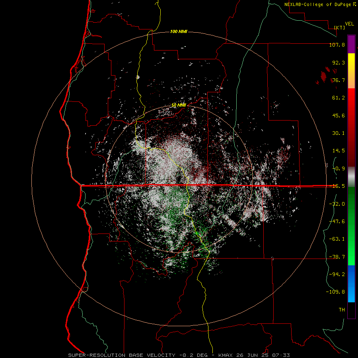This screenshot has width=358, height=358.
Task: Click the -0.9 value on the velocity scale
Action: pos(339,169)
